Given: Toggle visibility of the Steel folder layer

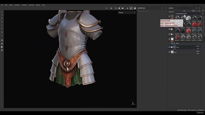Looking at the screenshot, I should coord(169,47).
